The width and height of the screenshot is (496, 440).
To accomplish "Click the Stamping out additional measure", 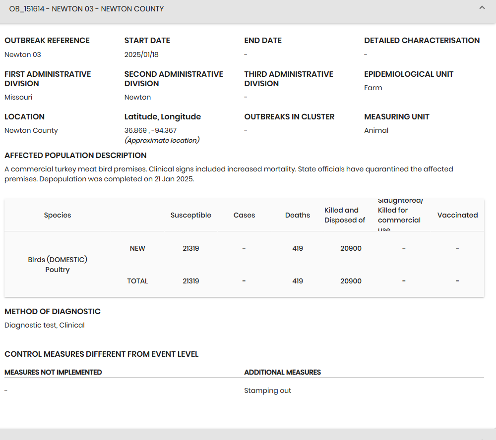I will click(x=267, y=390).
